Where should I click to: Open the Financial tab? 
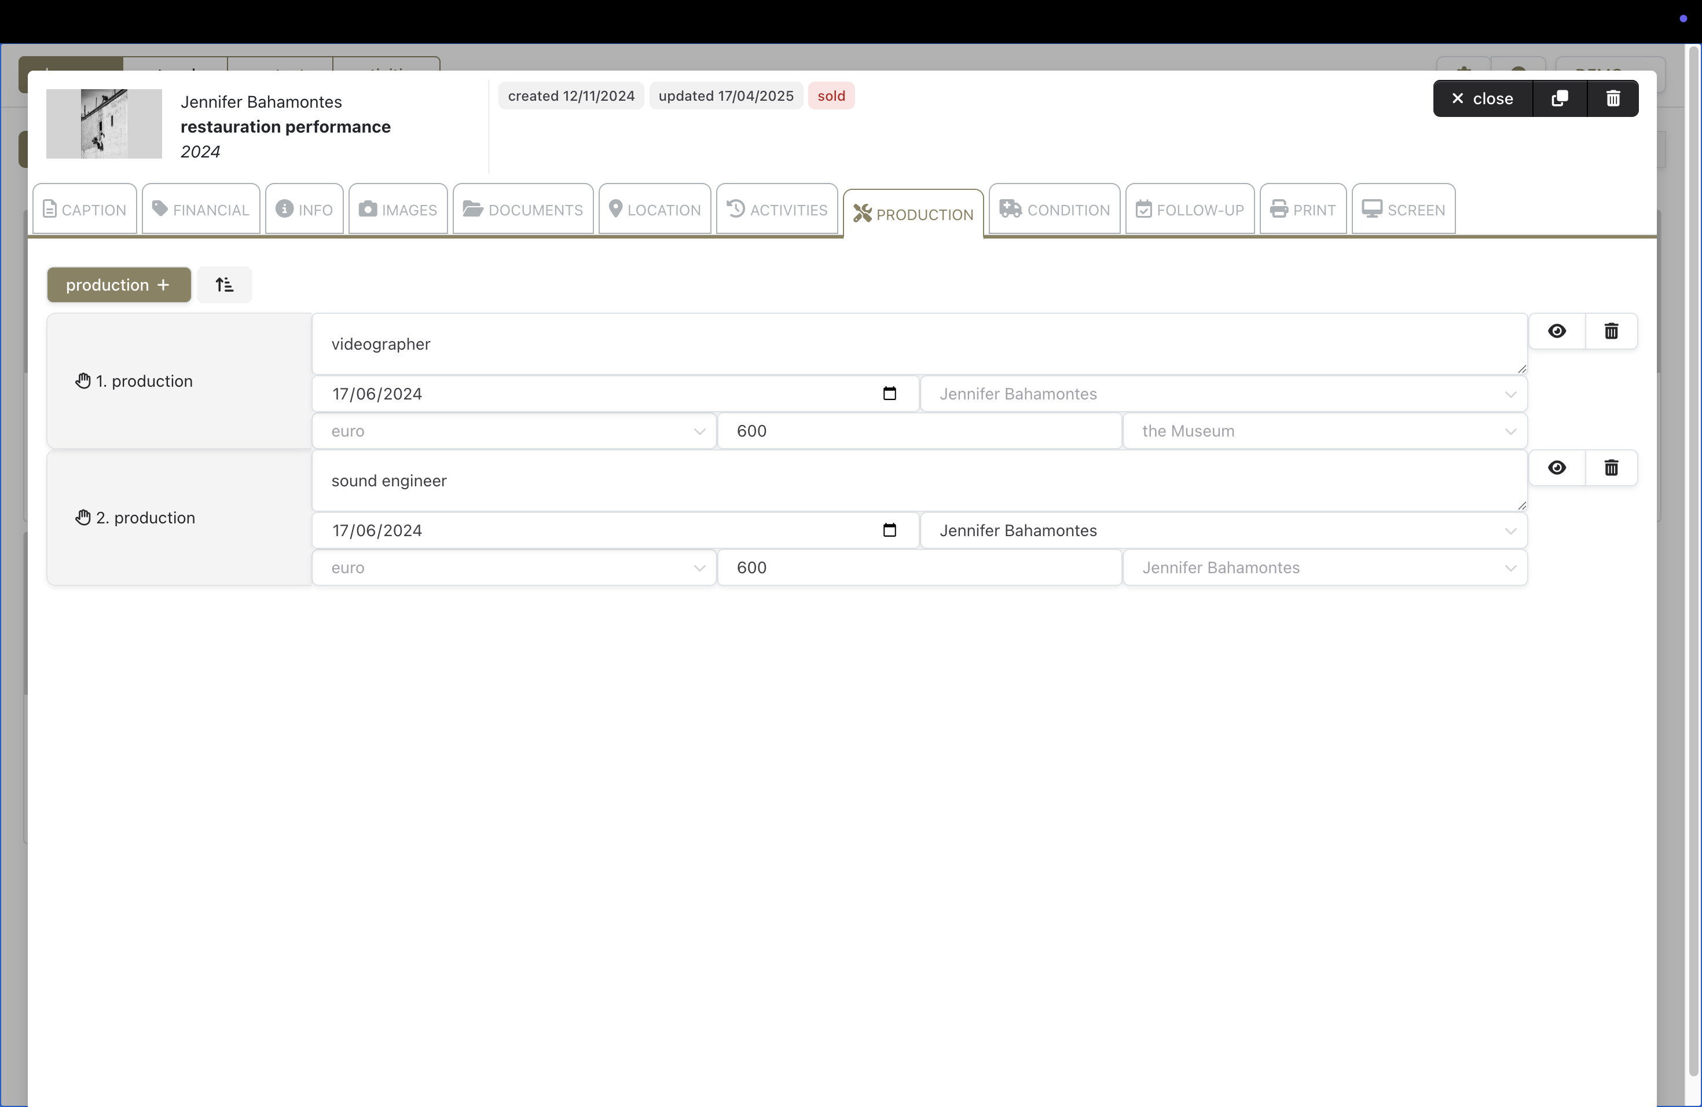point(201,210)
